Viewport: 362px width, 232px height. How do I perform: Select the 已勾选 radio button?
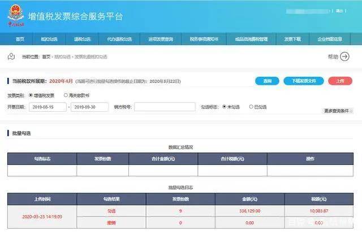click(251, 107)
